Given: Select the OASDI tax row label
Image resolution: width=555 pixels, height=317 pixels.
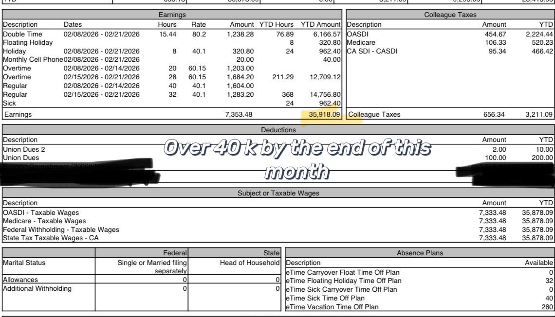Looking at the screenshot, I should pos(357,35).
